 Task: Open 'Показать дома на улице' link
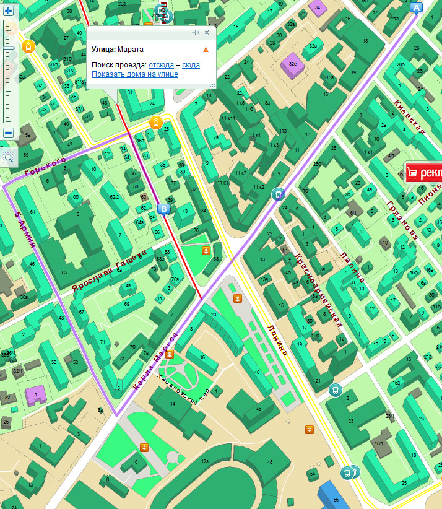(134, 74)
